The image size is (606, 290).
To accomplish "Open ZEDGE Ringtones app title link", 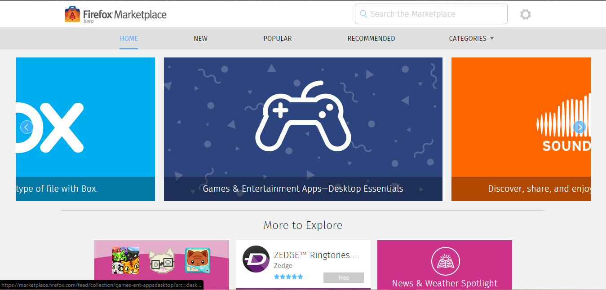I will (317, 255).
